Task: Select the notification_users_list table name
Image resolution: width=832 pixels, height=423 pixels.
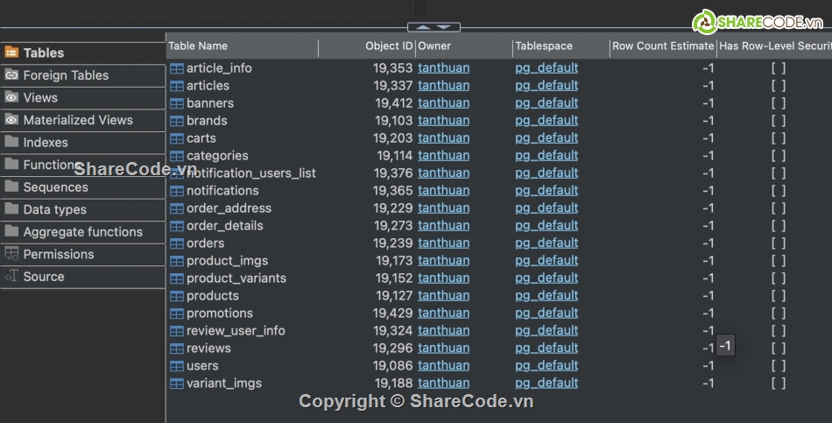Action: point(251,173)
